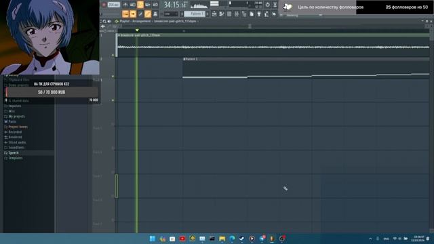Image resolution: width=434 pixels, height=244 pixels.
Task: Toggle mute on third playlist track
Action: click(x=113, y=100)
